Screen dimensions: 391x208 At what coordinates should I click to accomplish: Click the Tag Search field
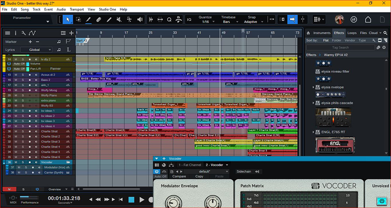tap(340, 47)
